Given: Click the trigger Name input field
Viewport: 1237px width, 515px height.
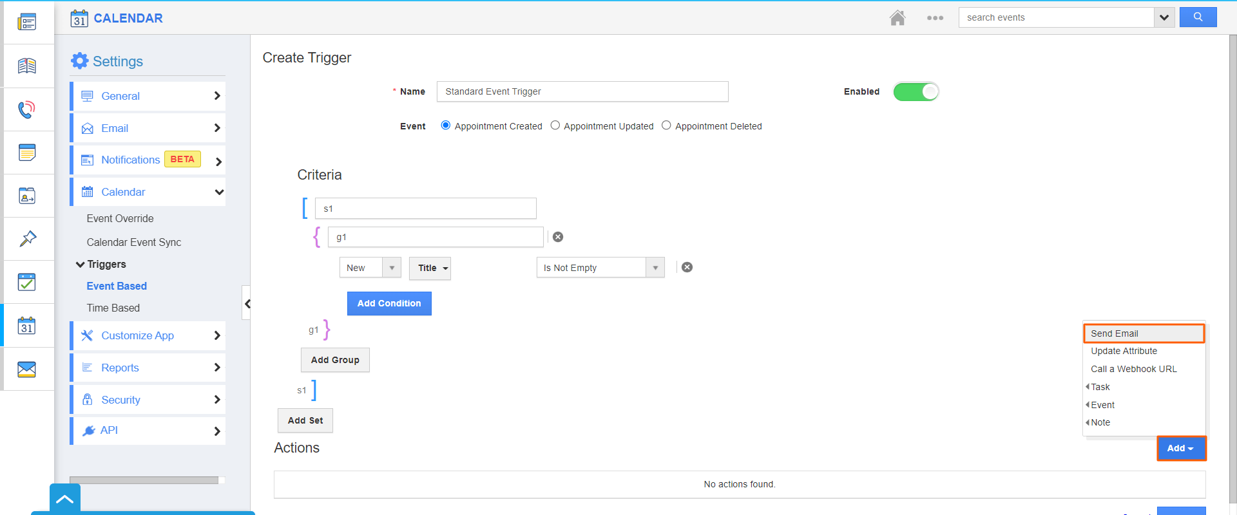Looking at the screenshot, I should tap(582, 91).
